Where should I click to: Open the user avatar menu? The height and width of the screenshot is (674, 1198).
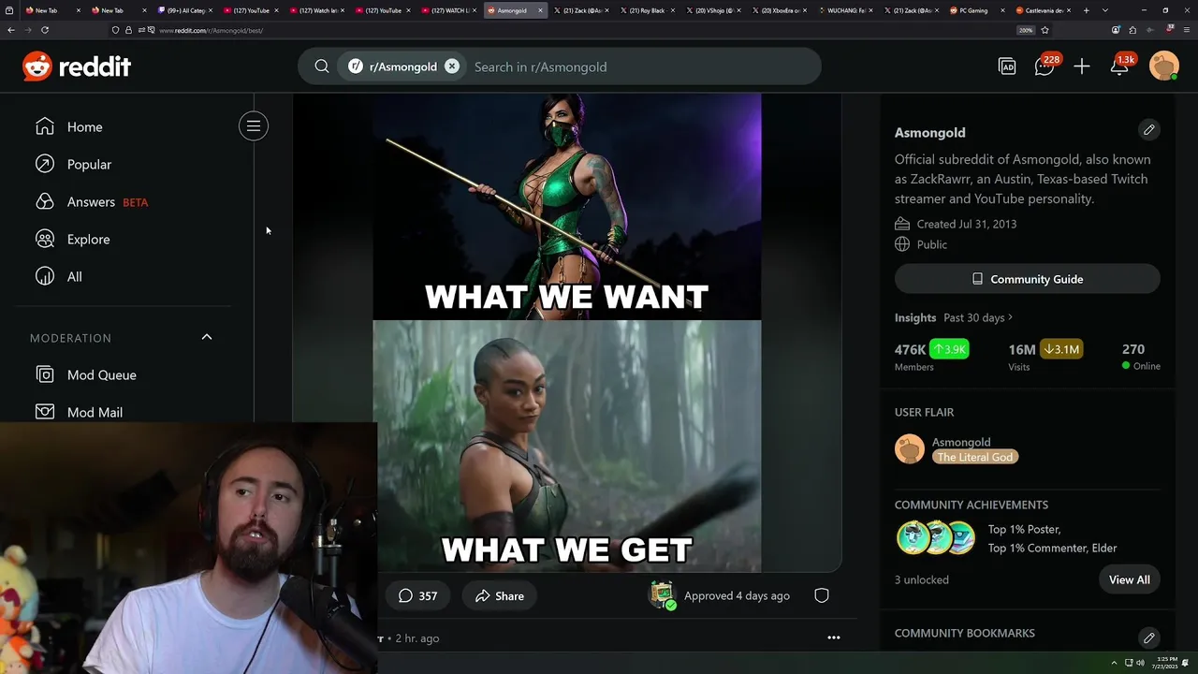pyautogui.click(x=1164, y=66)
